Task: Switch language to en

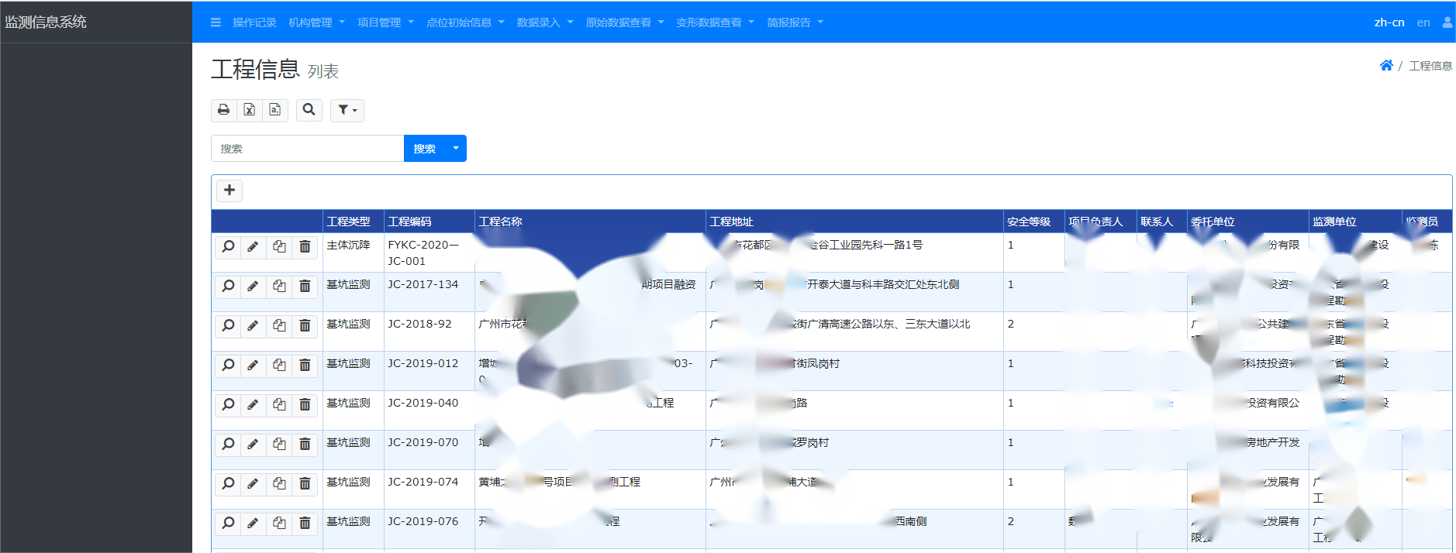Action: tap(1423, 22)
